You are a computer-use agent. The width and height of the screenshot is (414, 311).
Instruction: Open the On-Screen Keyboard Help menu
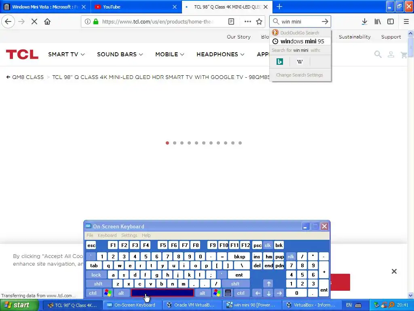(146, 235)
